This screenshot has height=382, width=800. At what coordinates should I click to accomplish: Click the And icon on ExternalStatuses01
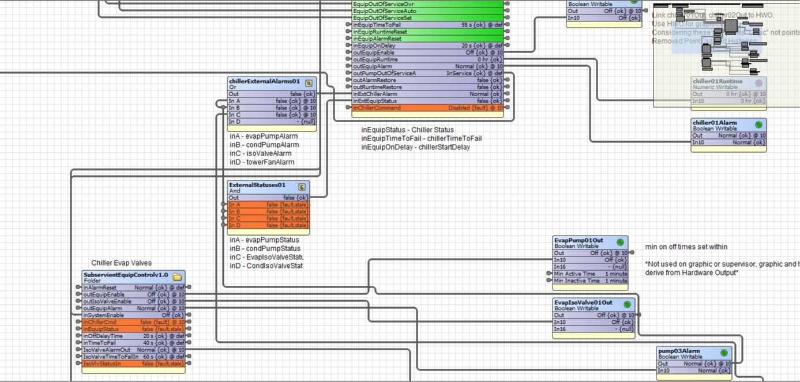302,186
